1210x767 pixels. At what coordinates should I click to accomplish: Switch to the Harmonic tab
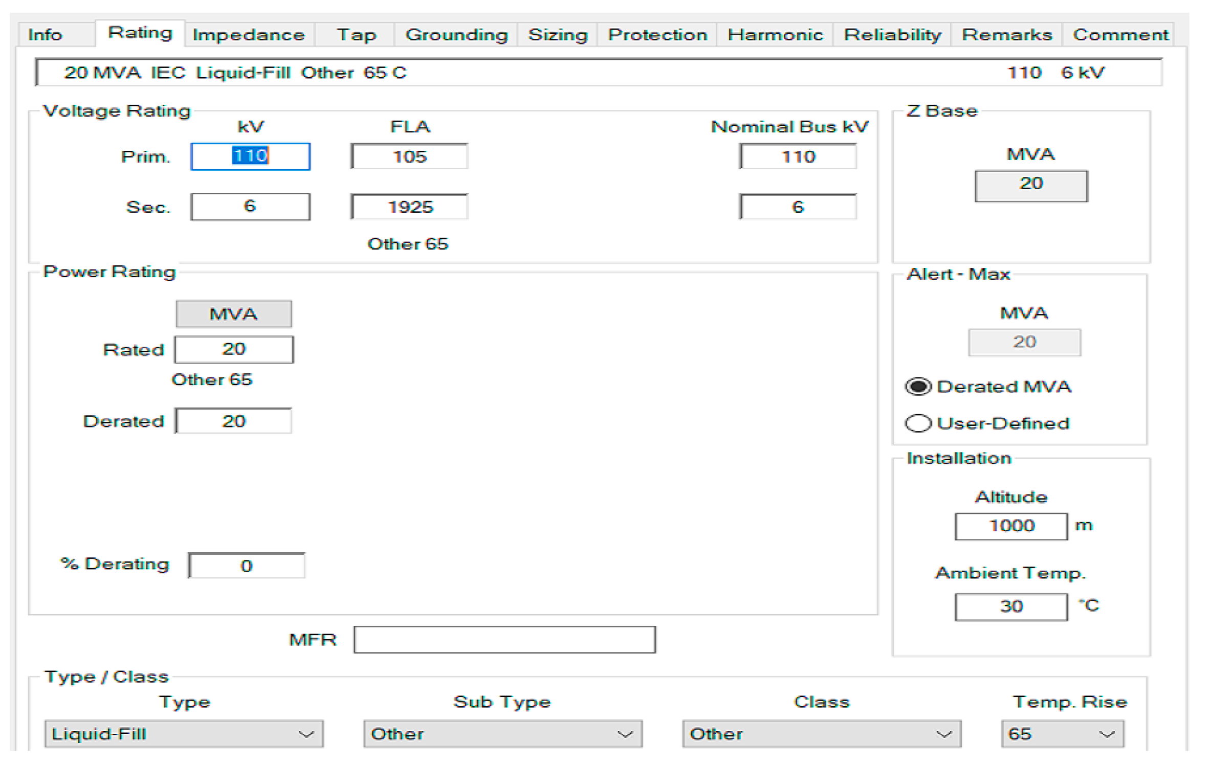point(775,35)
